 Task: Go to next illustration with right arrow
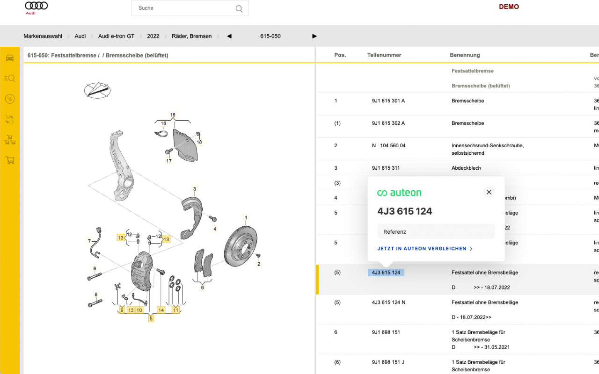314,36
